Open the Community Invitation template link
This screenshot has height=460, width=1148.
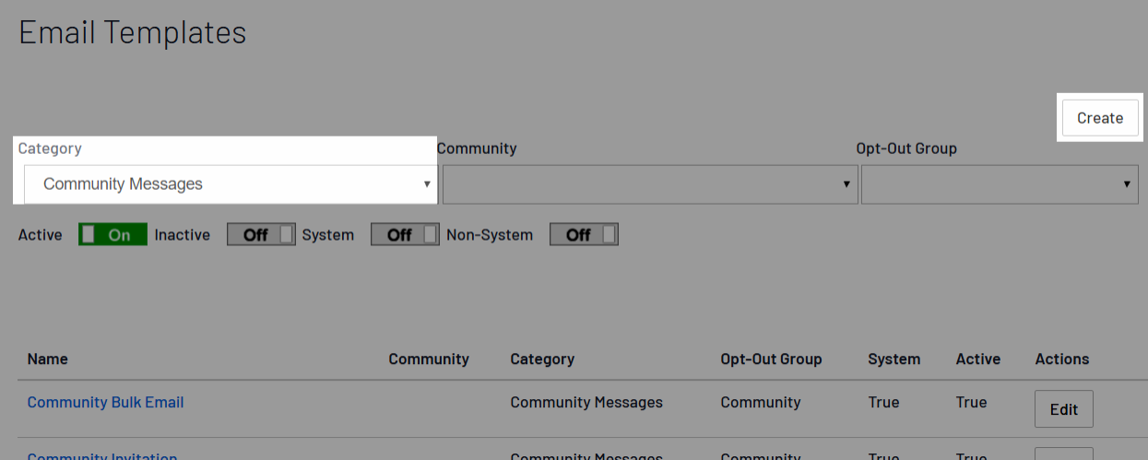[102, 456]
